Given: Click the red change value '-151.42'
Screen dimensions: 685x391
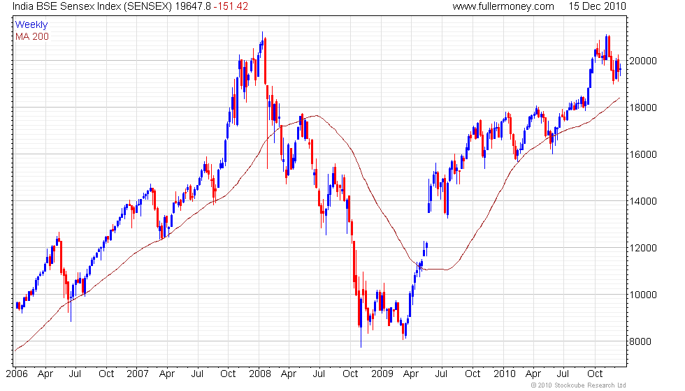Looking at the screenshot, I should (x=231, y=6).
